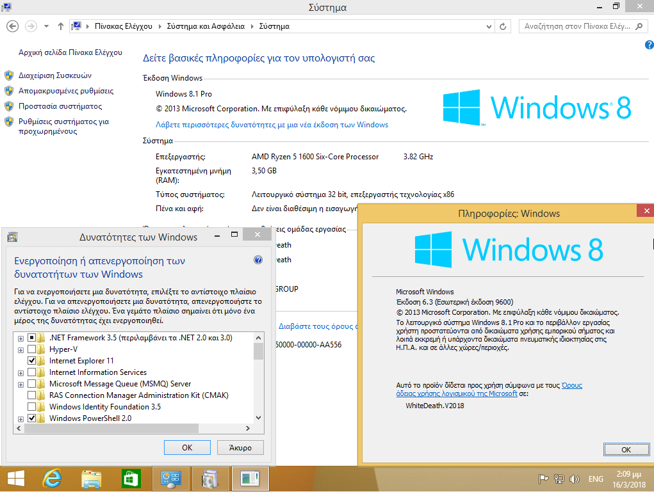654x492 pixels.
Task: Open Αρχική σελίδα Πίνακα Ελέγχου link
Action: tap(70, 52)
